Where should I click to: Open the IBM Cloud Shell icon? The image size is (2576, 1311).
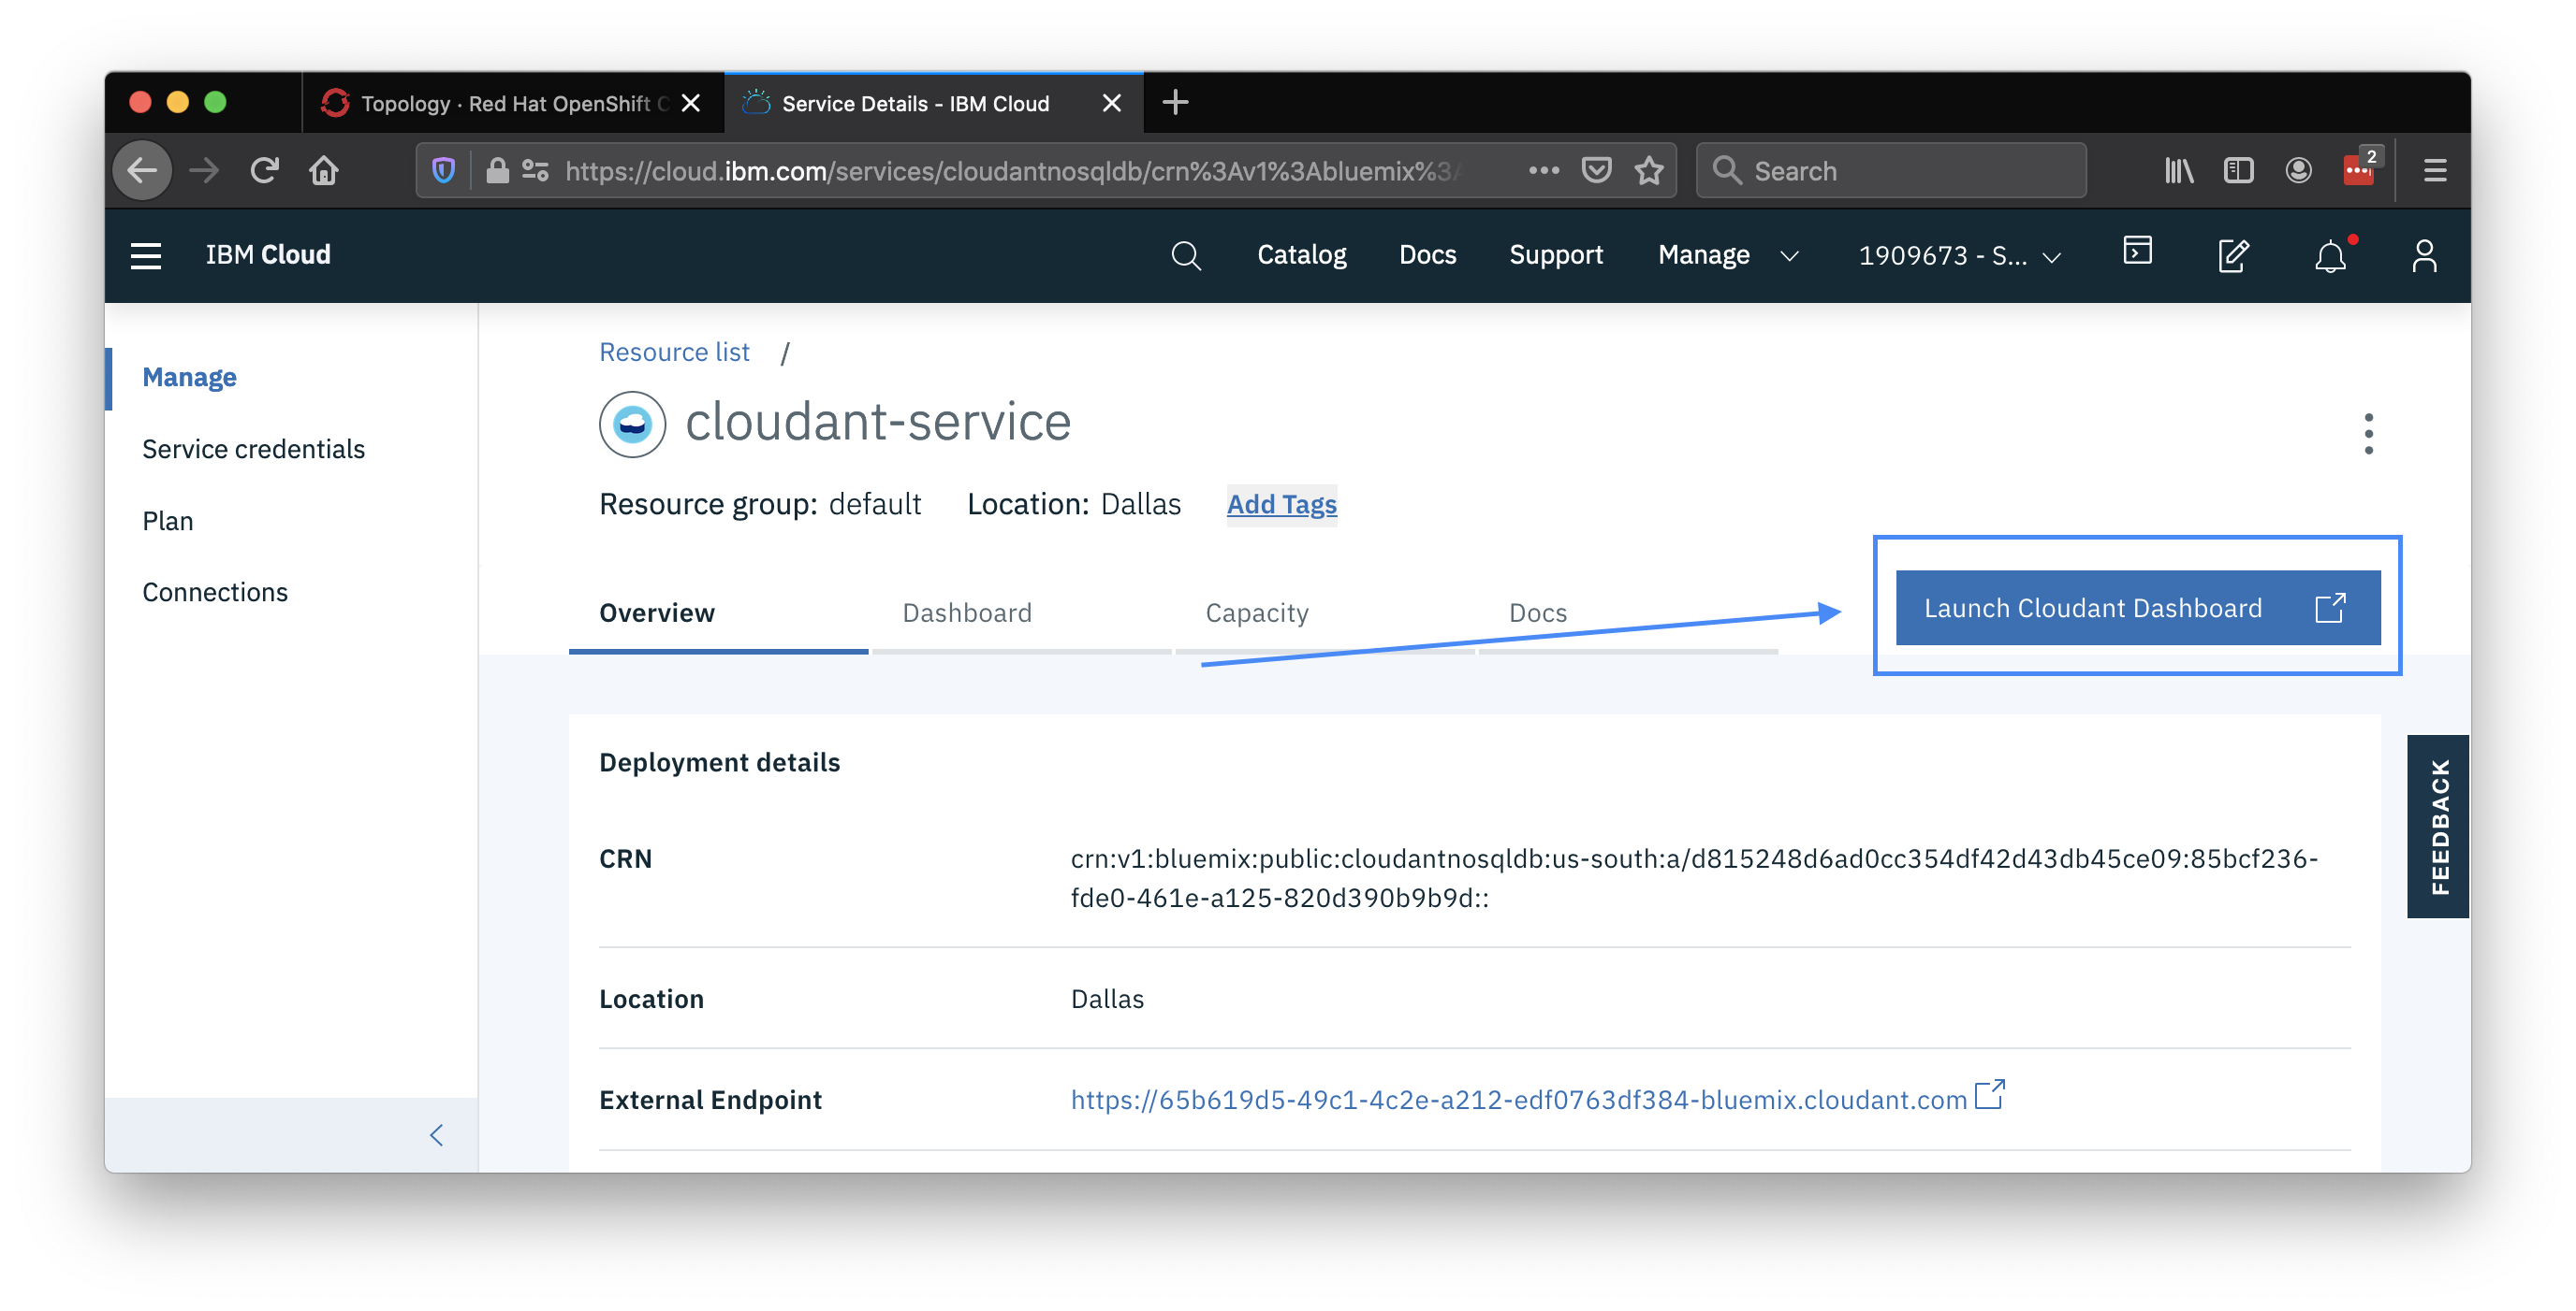pyautogui.click(x=2137, y=252)
